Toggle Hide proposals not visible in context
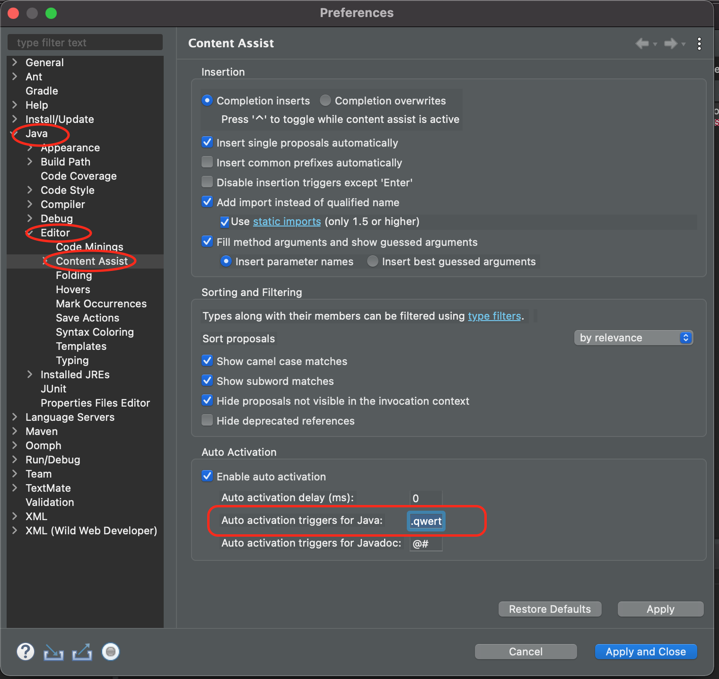This screenshot has height=679, width=719. point(207,400)
